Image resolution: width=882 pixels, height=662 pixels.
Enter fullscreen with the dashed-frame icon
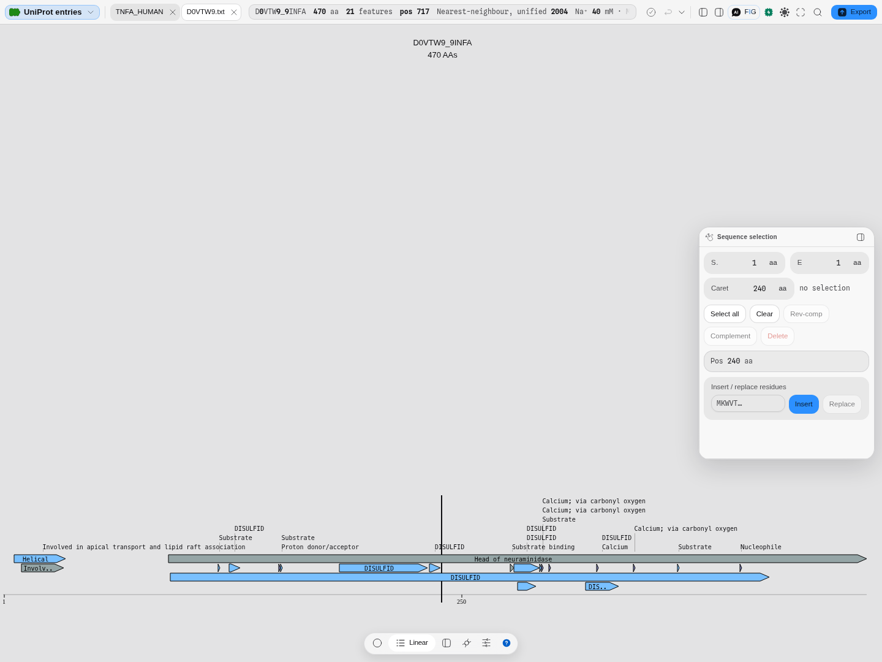point(801,12)
